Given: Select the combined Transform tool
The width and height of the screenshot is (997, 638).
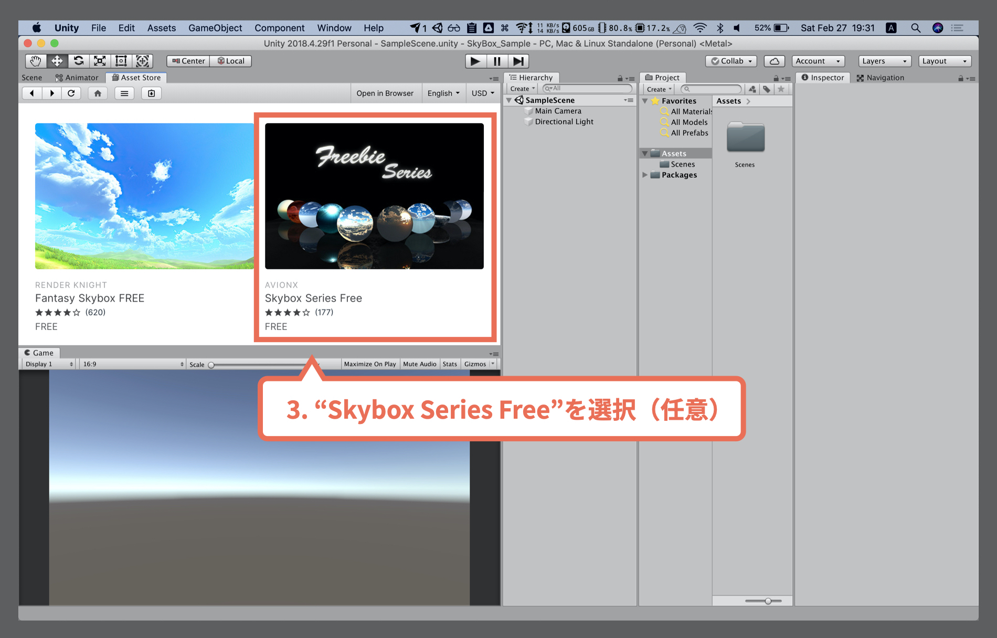Looking at the screenshot, I should pyautogui.click(x=143, y=61).
